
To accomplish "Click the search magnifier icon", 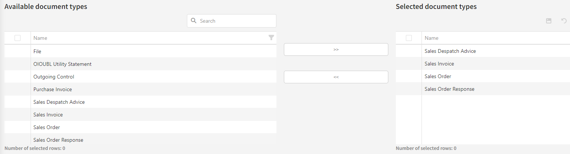I will click(194, 21).
